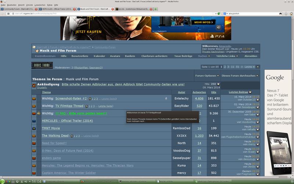
Task: Open moderator PhotonMan profile link
Action: point(81,67)
